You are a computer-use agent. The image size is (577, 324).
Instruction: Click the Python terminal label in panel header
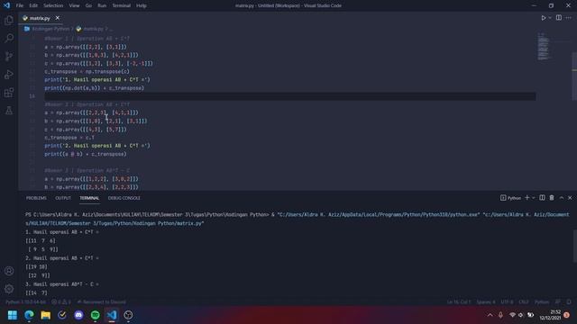pyautogui.click(x=511, y=198)
